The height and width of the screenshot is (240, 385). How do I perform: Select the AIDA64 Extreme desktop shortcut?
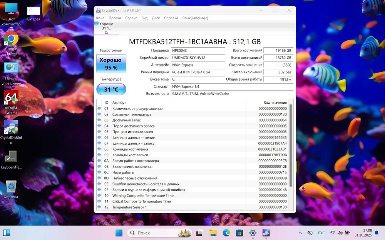click(x=11, y=103)
